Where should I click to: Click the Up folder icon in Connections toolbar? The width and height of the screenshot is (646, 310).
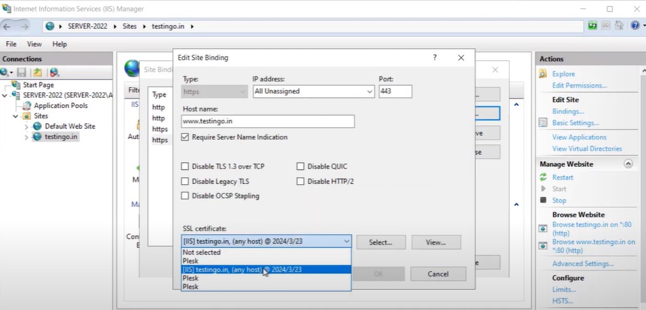click(37, 72)
